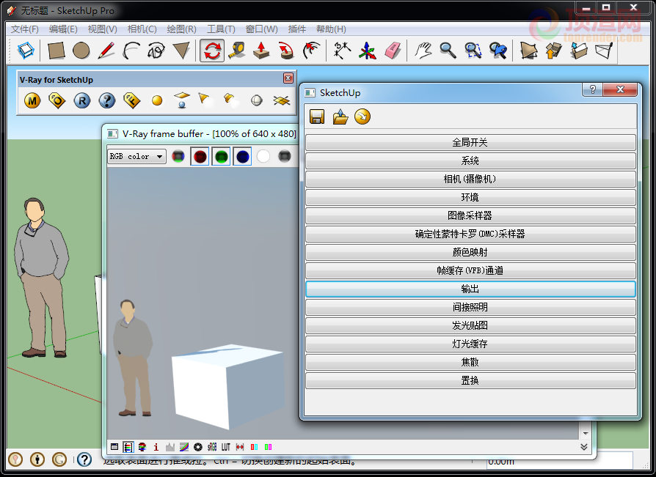Image resolution: width=656 pixels, height=477 pixels.
Task: Open the 视图(V) menu
Action: point(103,29)
